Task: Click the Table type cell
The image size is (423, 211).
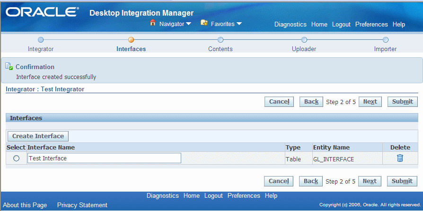Action: tap(293, 159)
